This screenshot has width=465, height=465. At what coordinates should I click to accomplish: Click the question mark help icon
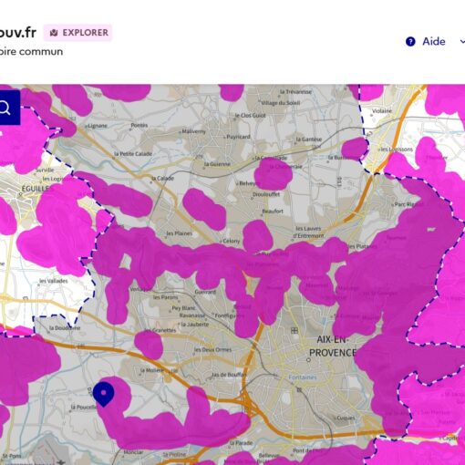(x=410, y=41)
